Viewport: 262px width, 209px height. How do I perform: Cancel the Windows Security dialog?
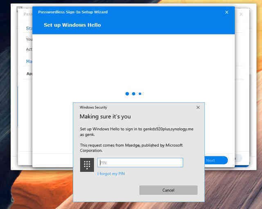click(168, 190)
